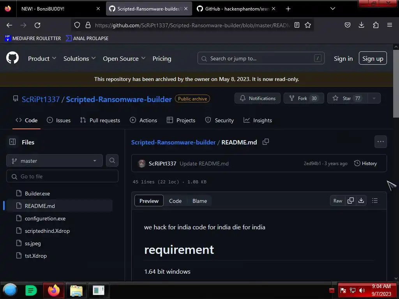
Task: Focus the Go to file field
Action: tap(62, 176)
